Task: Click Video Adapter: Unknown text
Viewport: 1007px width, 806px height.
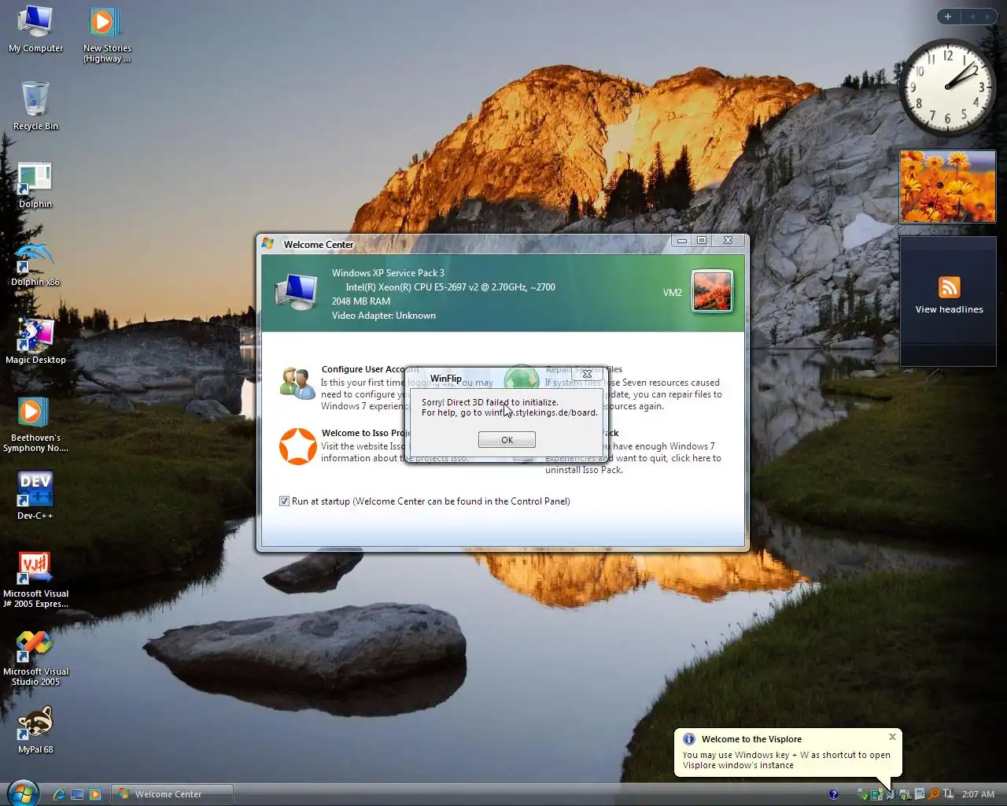Action: tap(383, 316)
